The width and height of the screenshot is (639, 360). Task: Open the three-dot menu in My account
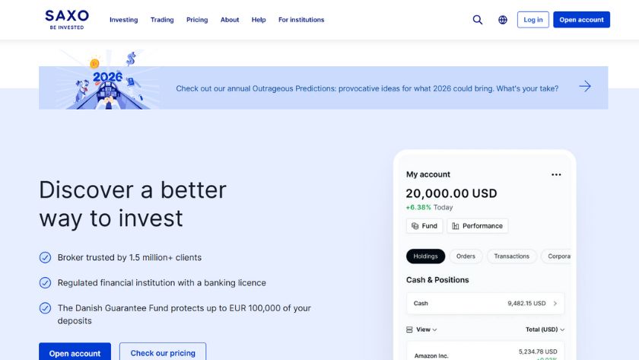(x=556, y=174)
